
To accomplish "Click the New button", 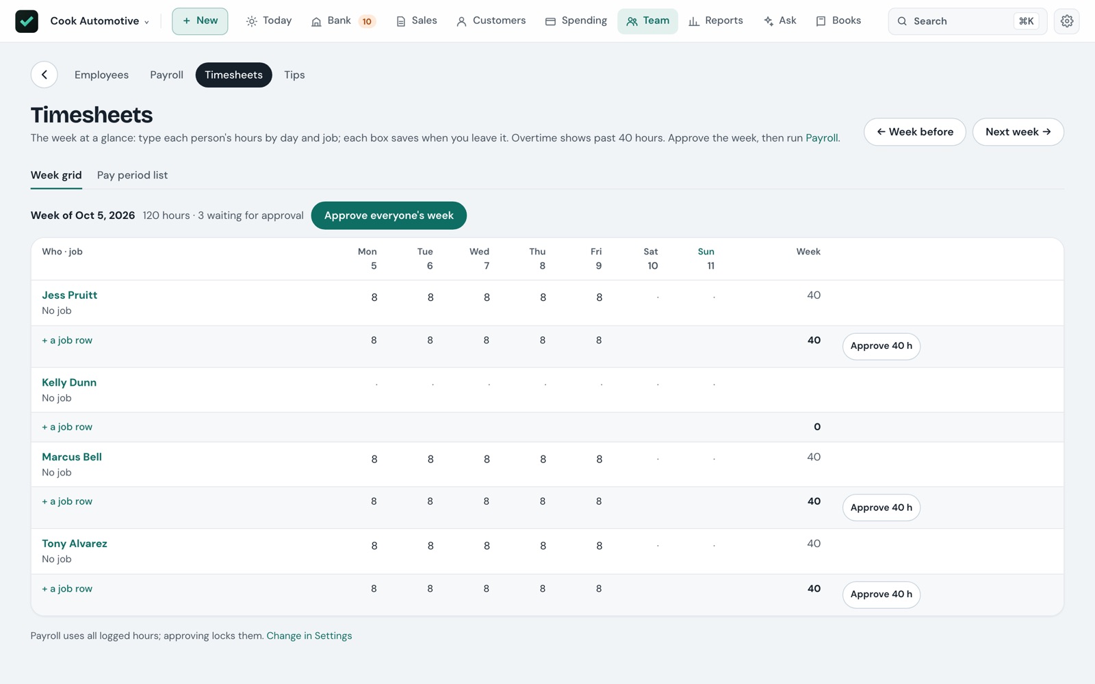I will pos(200,21).
